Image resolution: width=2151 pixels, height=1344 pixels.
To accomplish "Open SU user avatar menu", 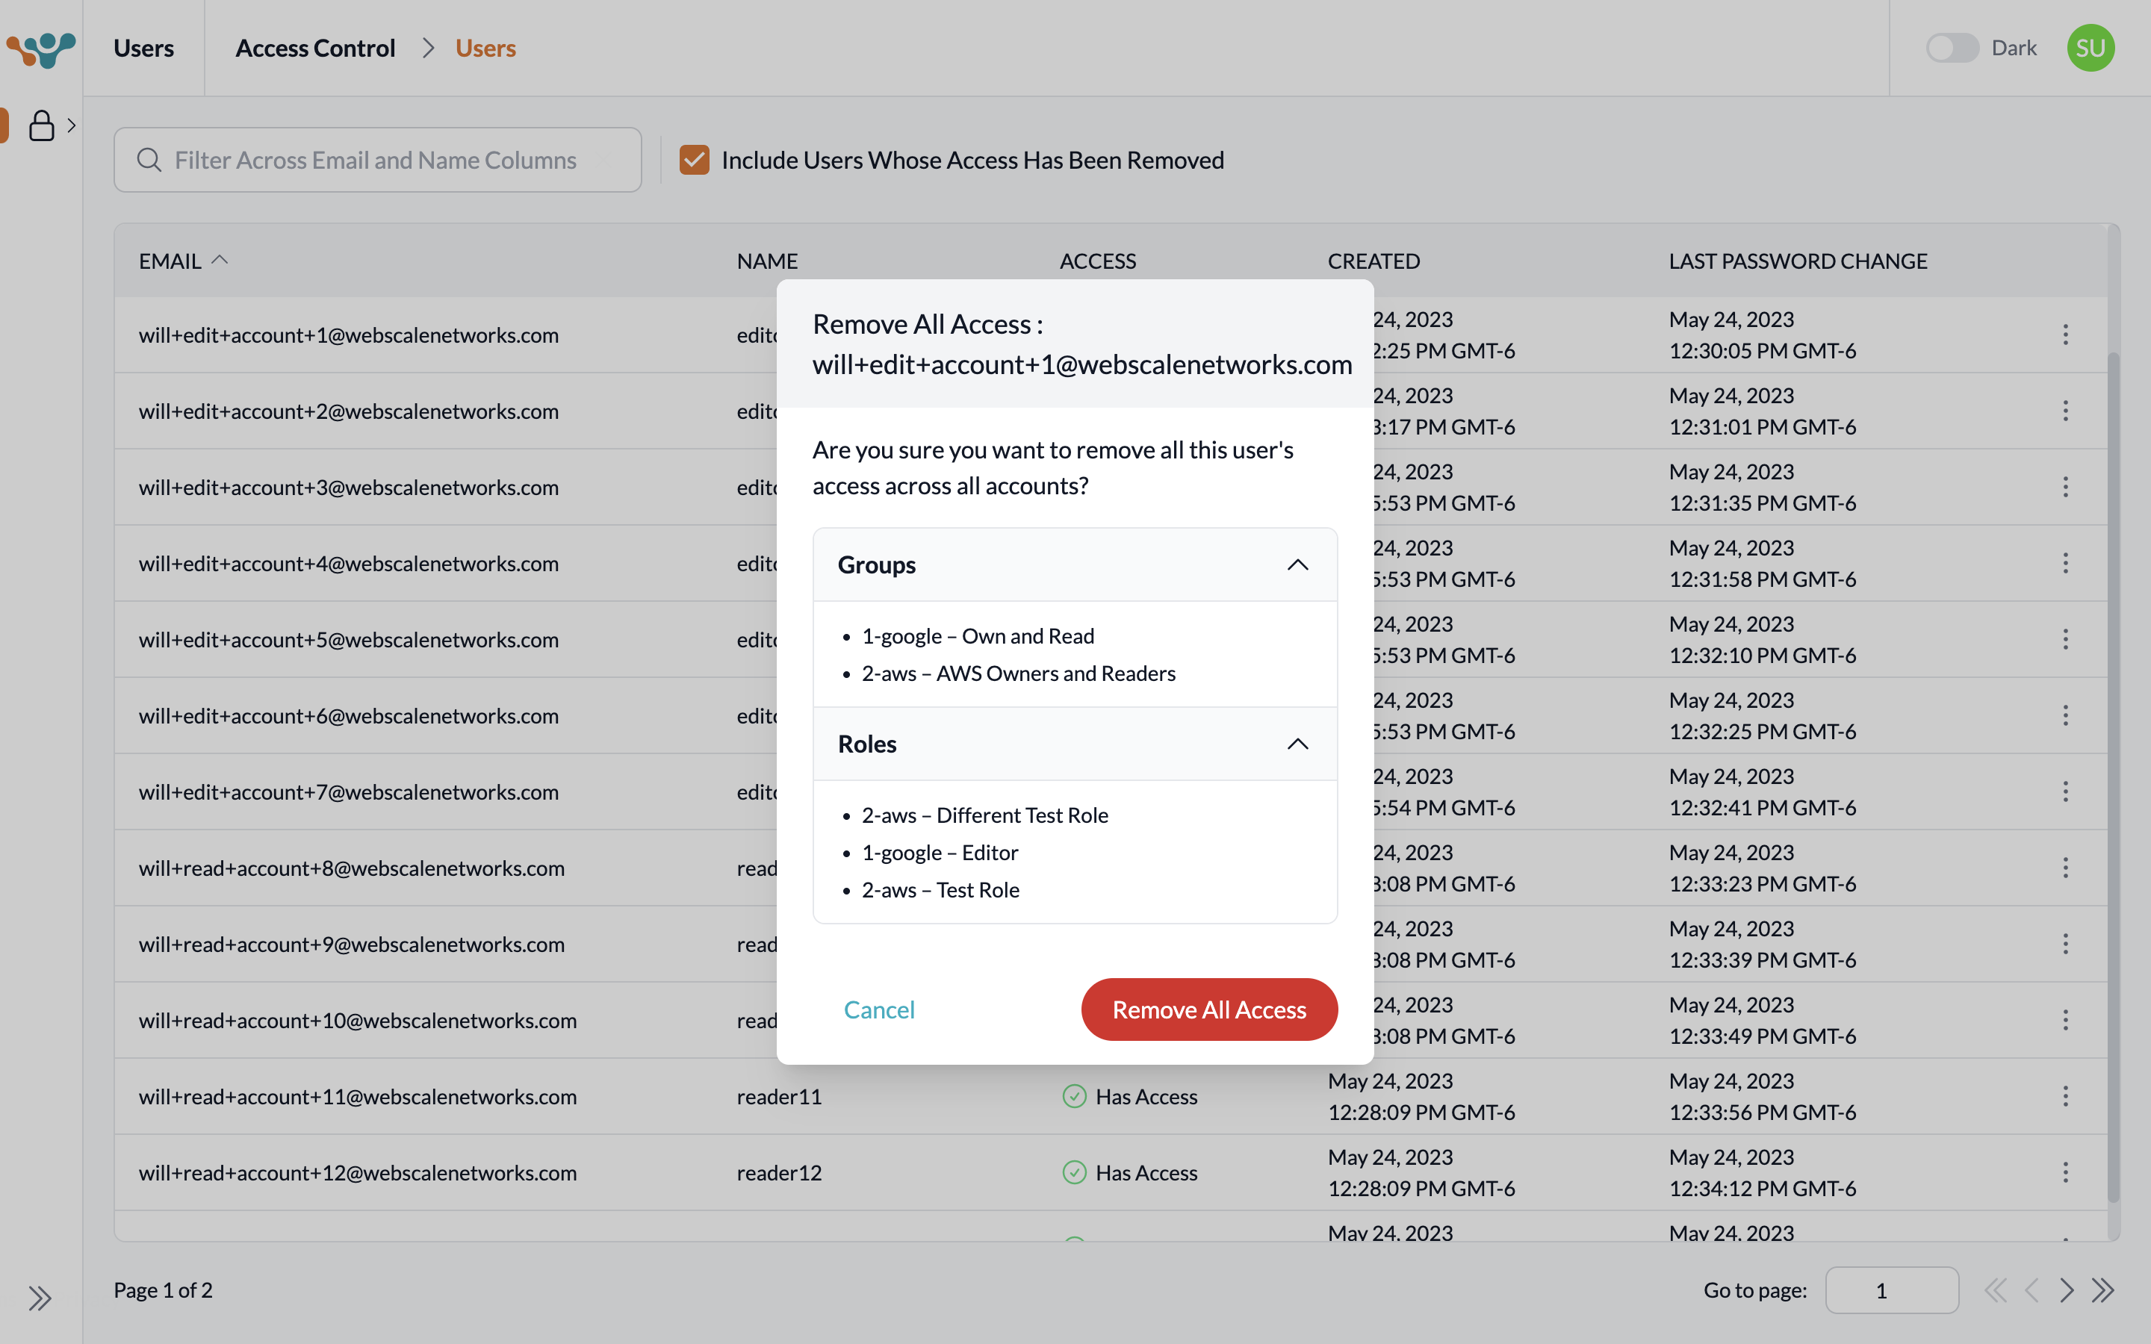I will pyautogui.click(x=2090, y=48).
